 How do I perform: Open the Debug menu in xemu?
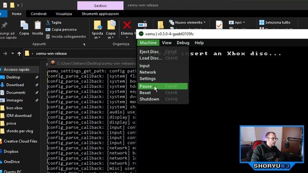[183, 43]
